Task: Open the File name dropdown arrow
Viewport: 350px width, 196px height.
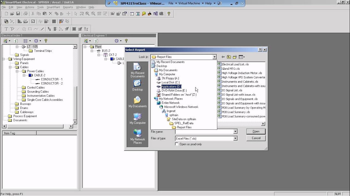Action: (235, 131)
